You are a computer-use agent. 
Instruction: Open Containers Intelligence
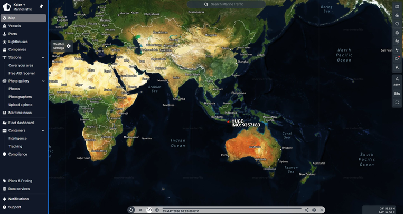17,139
